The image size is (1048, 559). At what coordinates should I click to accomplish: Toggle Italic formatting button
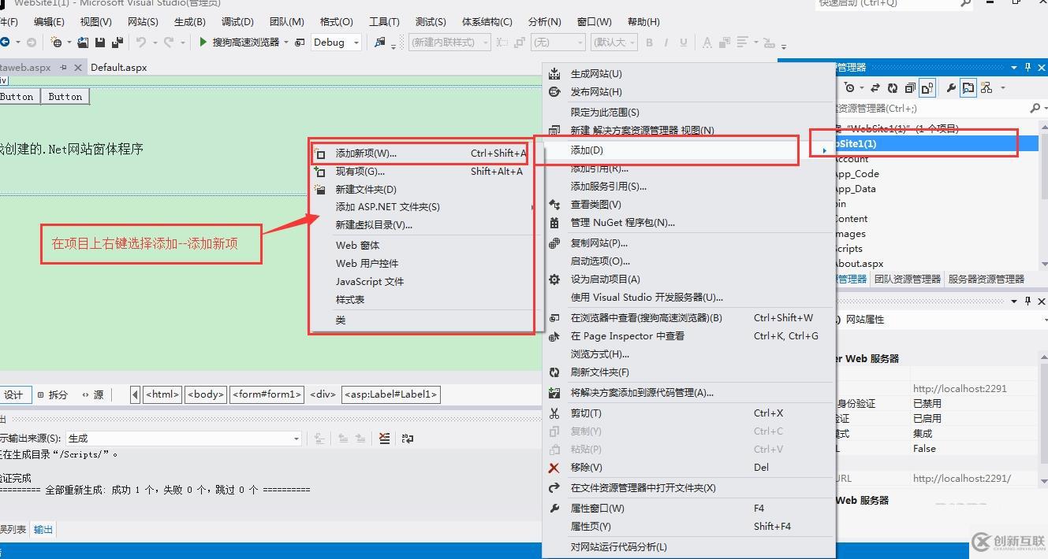(666, 42)
